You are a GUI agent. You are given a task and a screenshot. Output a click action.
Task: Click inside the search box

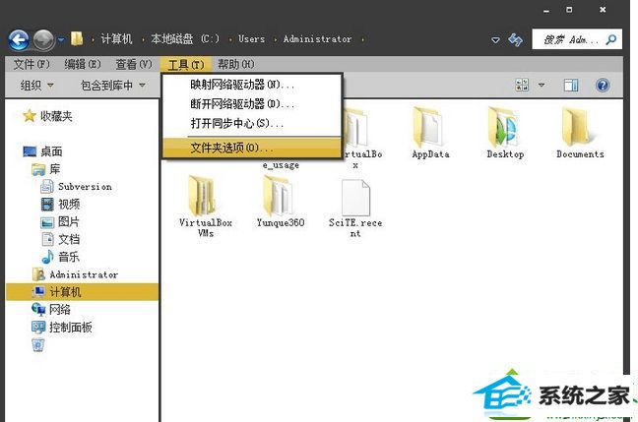click(577, 39)
